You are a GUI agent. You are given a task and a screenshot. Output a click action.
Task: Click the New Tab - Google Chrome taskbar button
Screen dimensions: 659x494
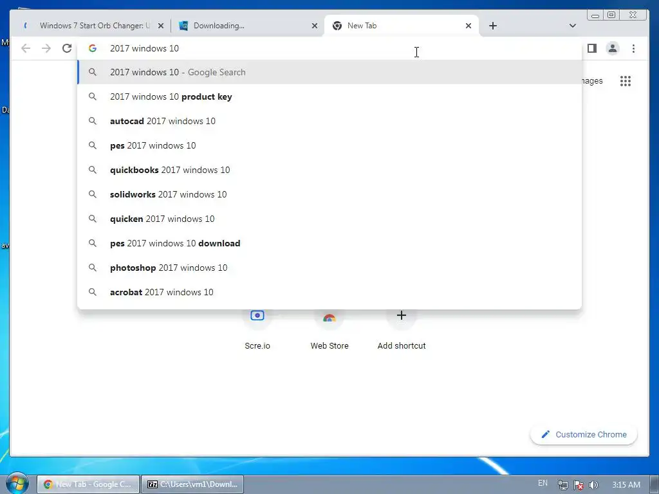click(x=88, y=484)
